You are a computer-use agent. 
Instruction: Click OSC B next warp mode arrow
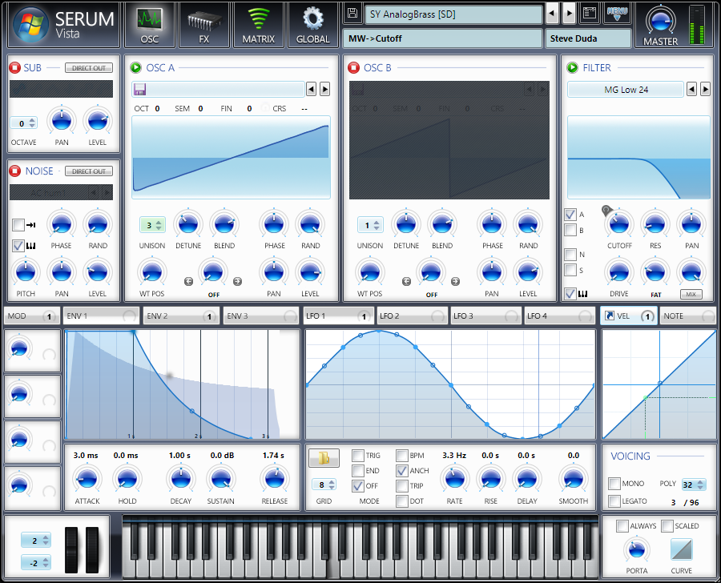coord(455,281)
